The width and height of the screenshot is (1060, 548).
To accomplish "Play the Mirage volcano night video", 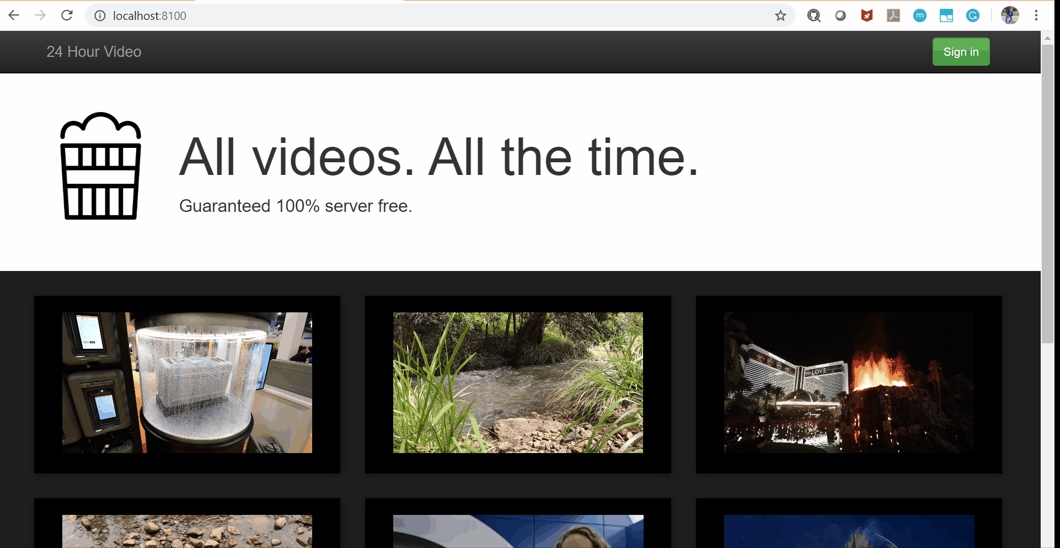I will coord(849,383).
